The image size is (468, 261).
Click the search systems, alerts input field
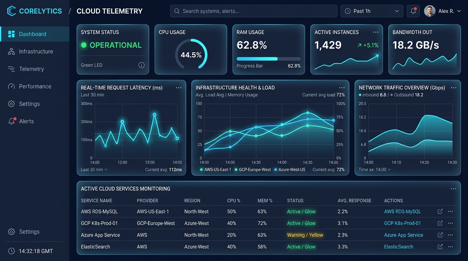click(x=253, y=11)
